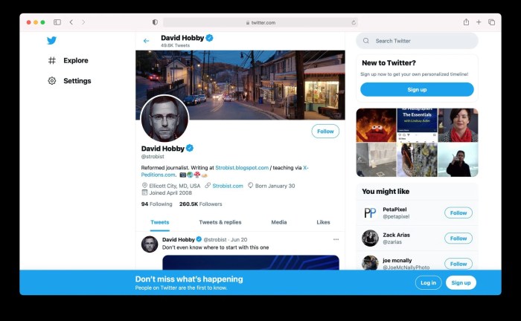This screenshot has height=321, width=521.
Task: Click the twitter.com address bar
Action: tap(260, 22)
